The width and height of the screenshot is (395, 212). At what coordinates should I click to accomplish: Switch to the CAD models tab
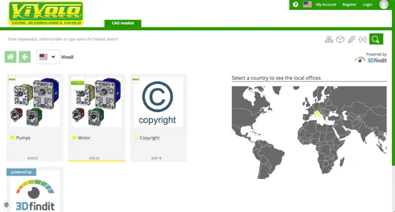pos(123,23)
